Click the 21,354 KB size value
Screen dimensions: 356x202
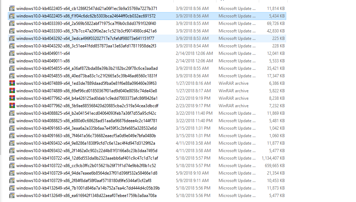tap(276, 173)
